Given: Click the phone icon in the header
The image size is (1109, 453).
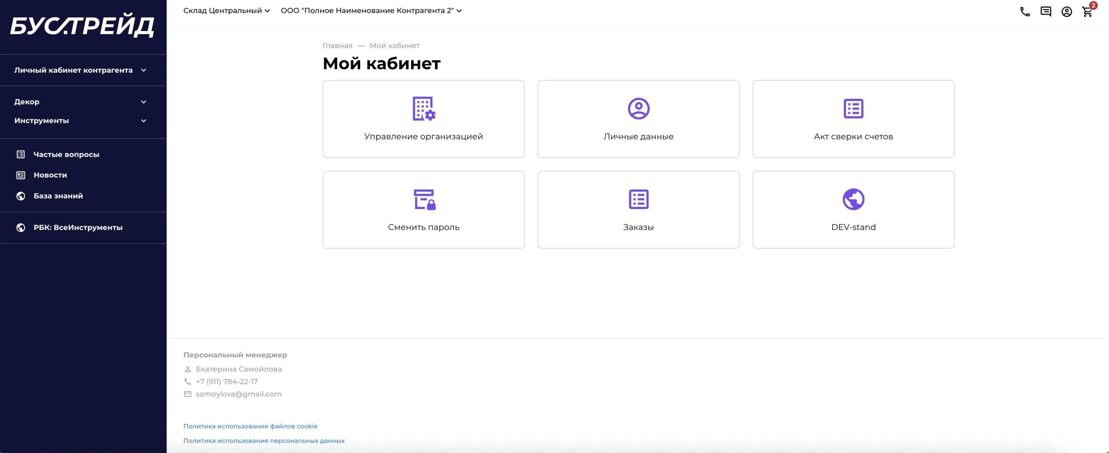Looking at the screenshot, I should click(x=1025, y=12).
